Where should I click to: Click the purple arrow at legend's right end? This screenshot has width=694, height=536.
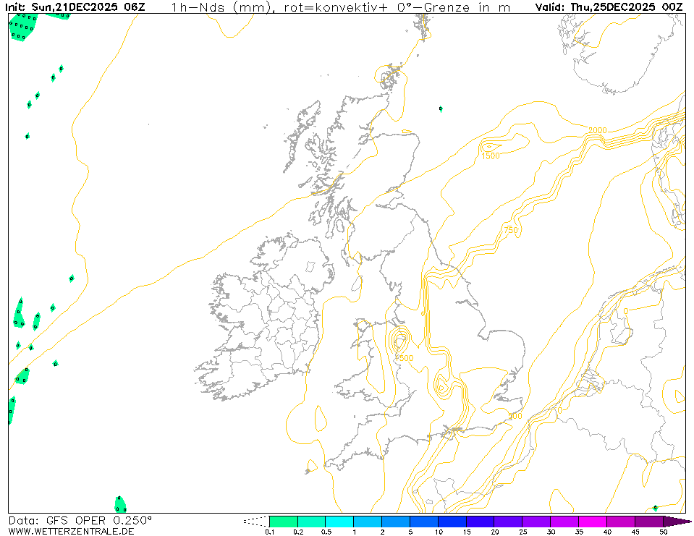tap(677, 521)
